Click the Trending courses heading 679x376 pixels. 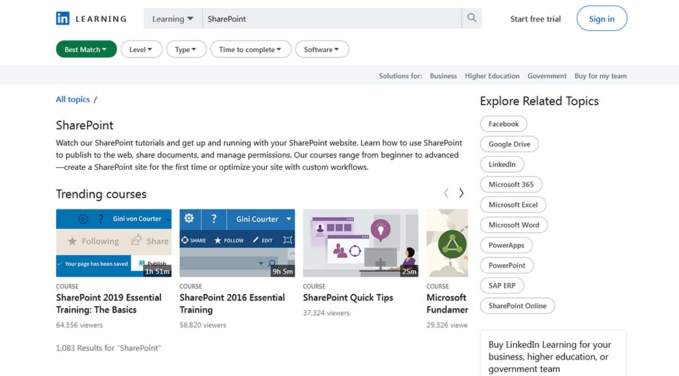101,194
